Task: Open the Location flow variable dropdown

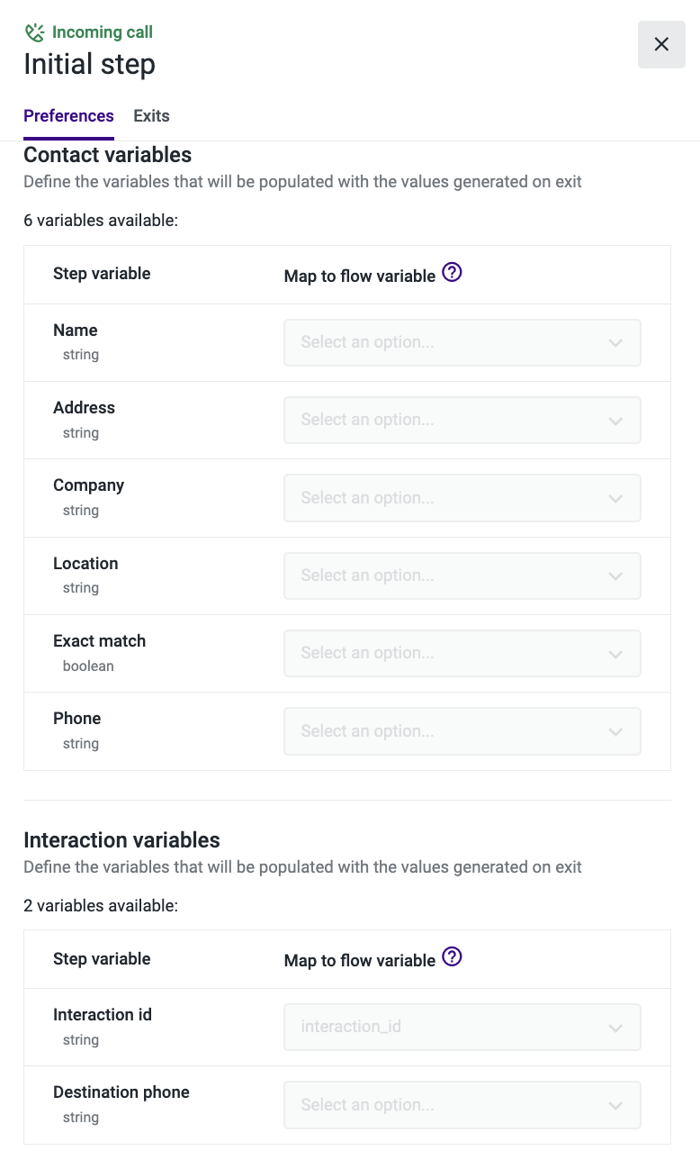Action: 462,575
